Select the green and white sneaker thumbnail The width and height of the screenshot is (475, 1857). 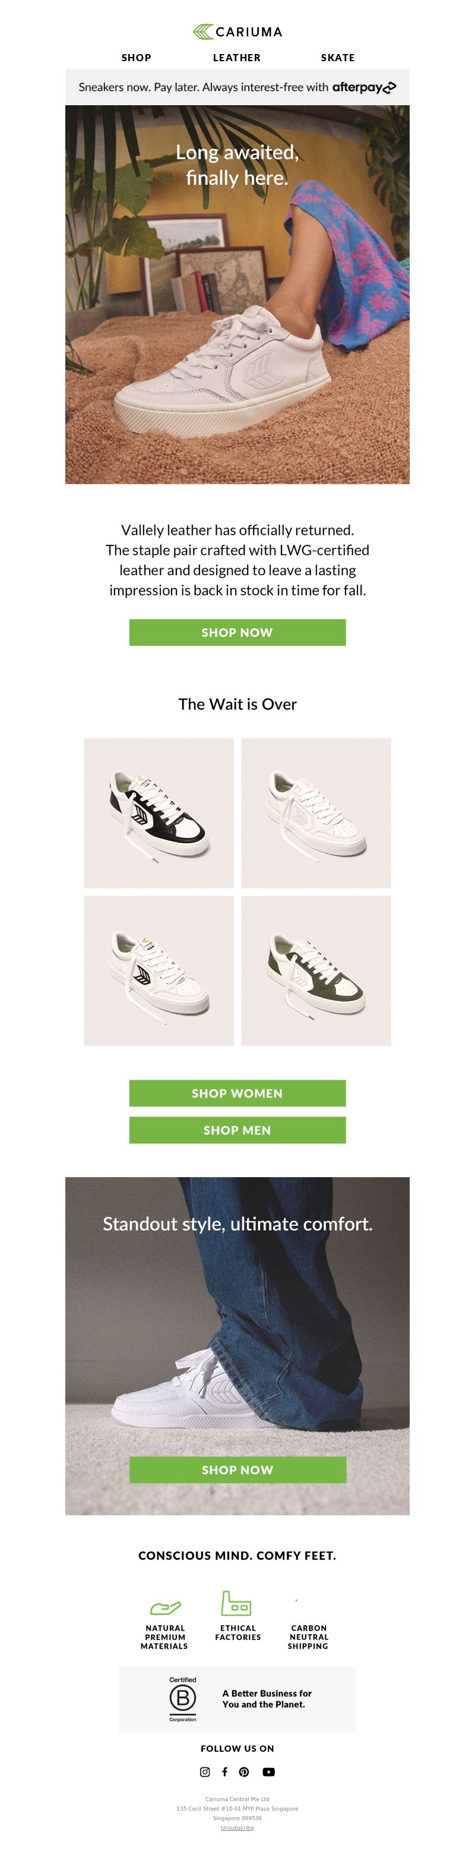point(316,970)
